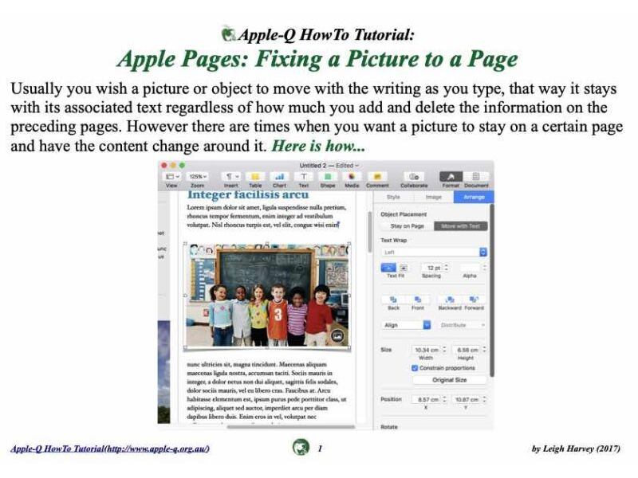Move object Forward one layer

(x=474, y=300)
